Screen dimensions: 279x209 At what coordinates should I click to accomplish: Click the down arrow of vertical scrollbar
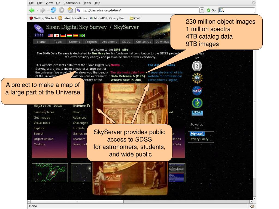tap(255, 198)
